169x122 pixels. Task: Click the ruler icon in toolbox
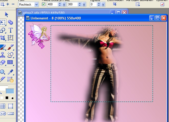[11, 114]
